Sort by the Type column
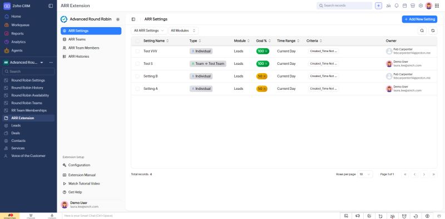The image size is (445, 219). point(195,40)
